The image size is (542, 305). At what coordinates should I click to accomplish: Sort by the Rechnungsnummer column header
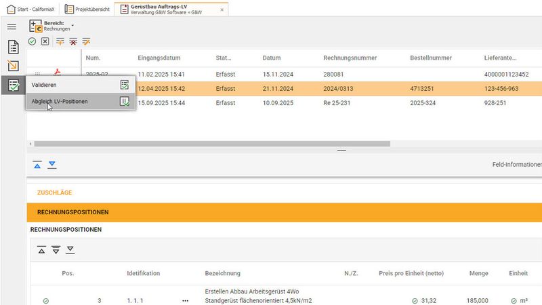point(350,58)
